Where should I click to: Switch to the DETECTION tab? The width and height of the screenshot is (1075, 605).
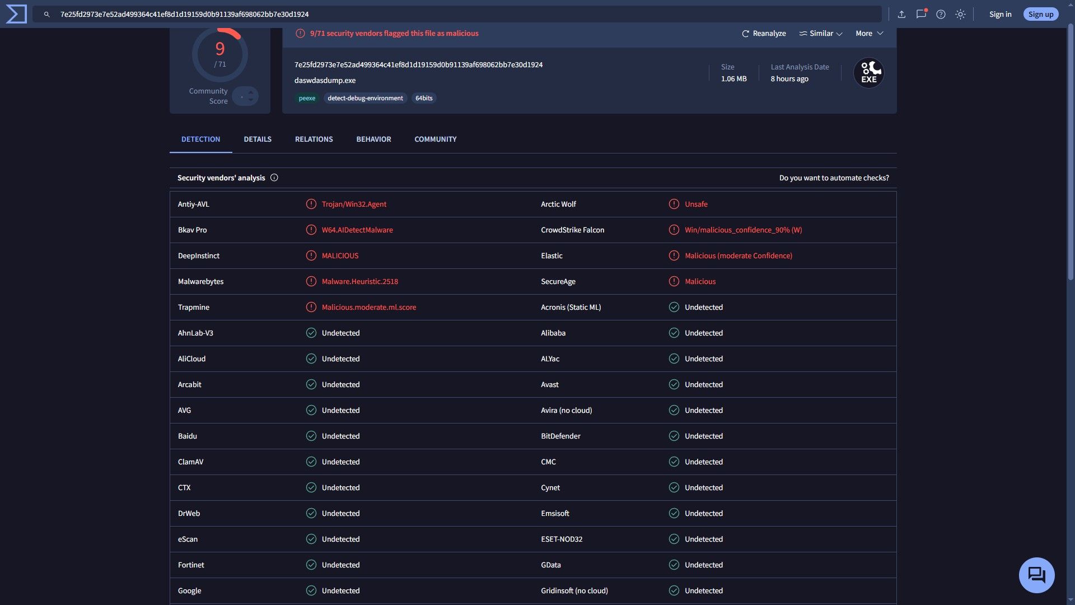click(200, 139)
